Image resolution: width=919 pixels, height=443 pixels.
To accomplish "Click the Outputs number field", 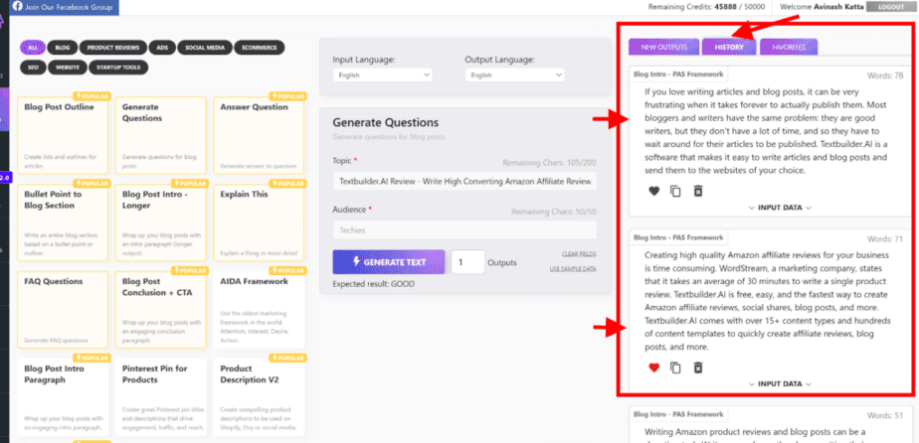I will pyautogui.click(x=467, y=262).
